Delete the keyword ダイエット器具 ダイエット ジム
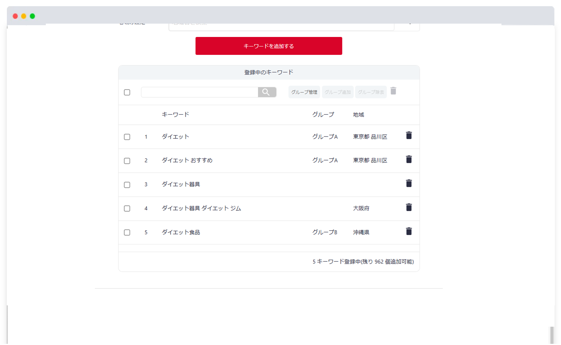This screenshot has height=345, width=561. tap(409, 207)
